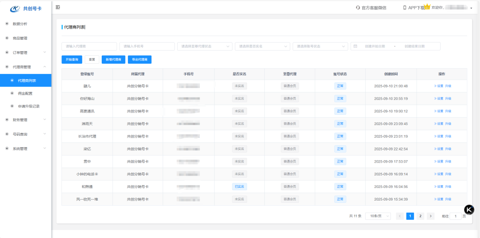Go to page 2 of the list
The height and width of the screenshot is (238, 480).
pos(420,216)
